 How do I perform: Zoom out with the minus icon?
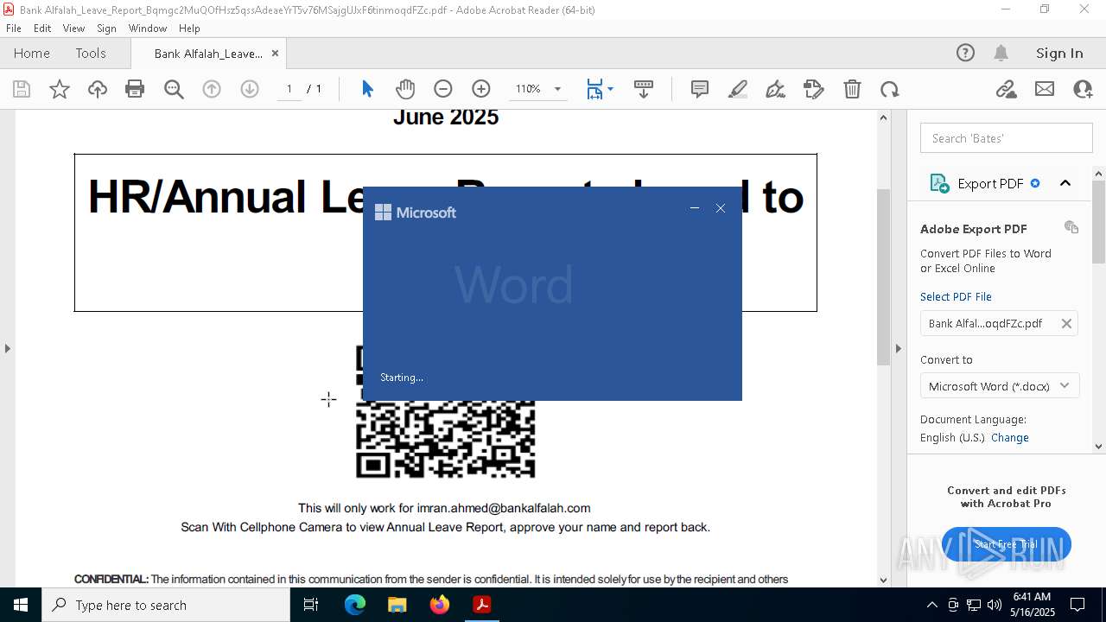pyautogui.click(x=443, y=89)
